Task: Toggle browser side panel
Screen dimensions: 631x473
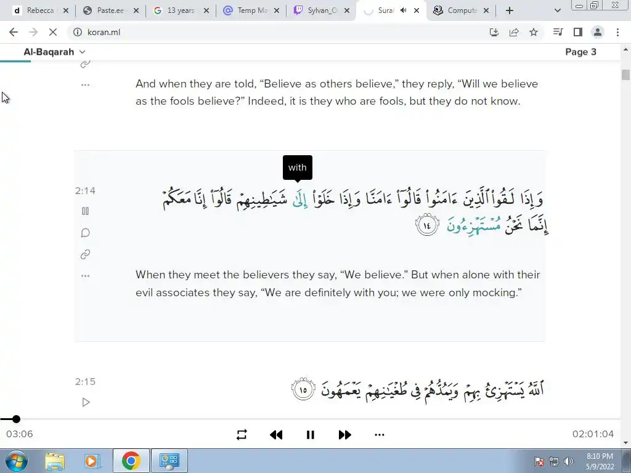Action: pos(578,32)
